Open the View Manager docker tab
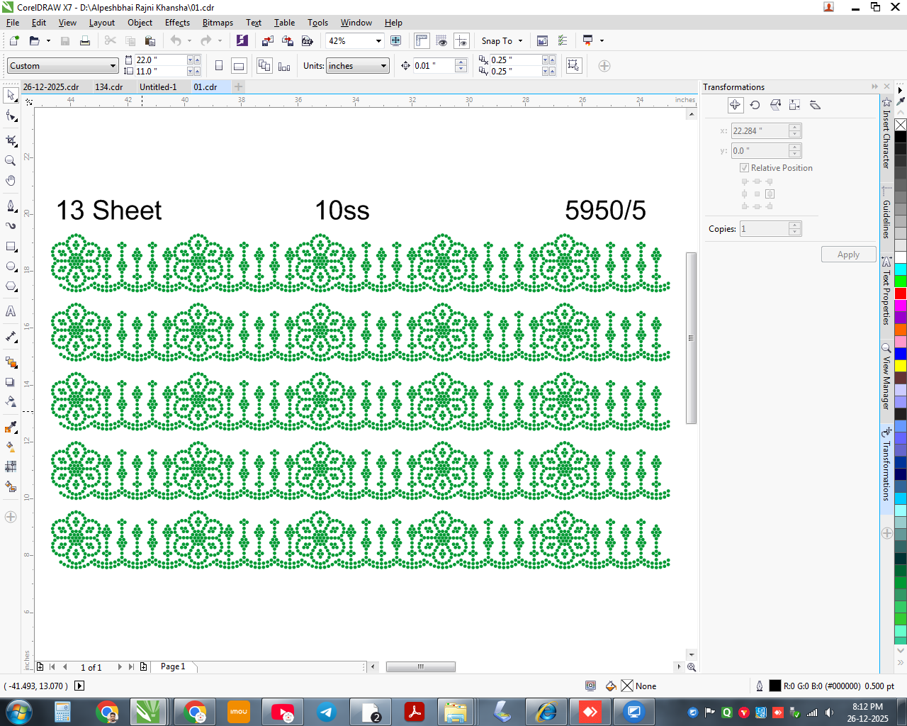This screenshot has height=726, width=907. pyautogui.click(x=886, y=378)
